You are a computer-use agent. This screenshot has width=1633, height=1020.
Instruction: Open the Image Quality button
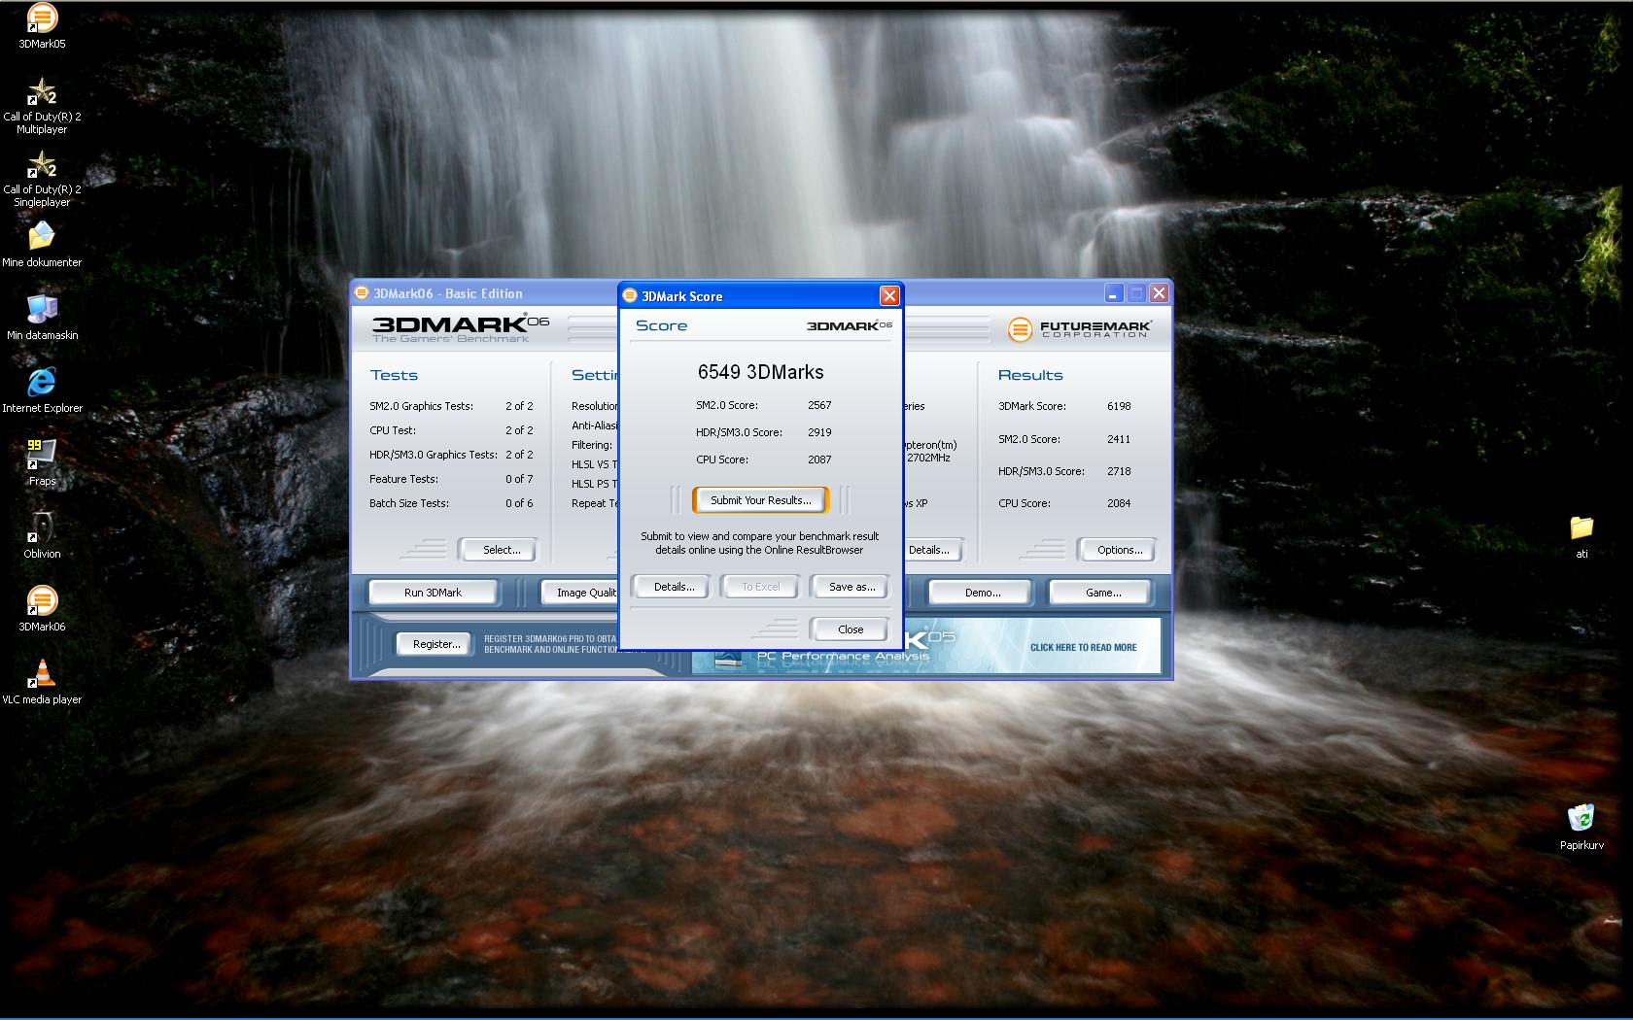point(580,593)
